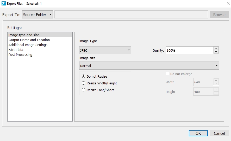This screenshot has width=231, height=141.
Task: Open the JPEG Image Type dropdown
Action: (x=105, y=50)
